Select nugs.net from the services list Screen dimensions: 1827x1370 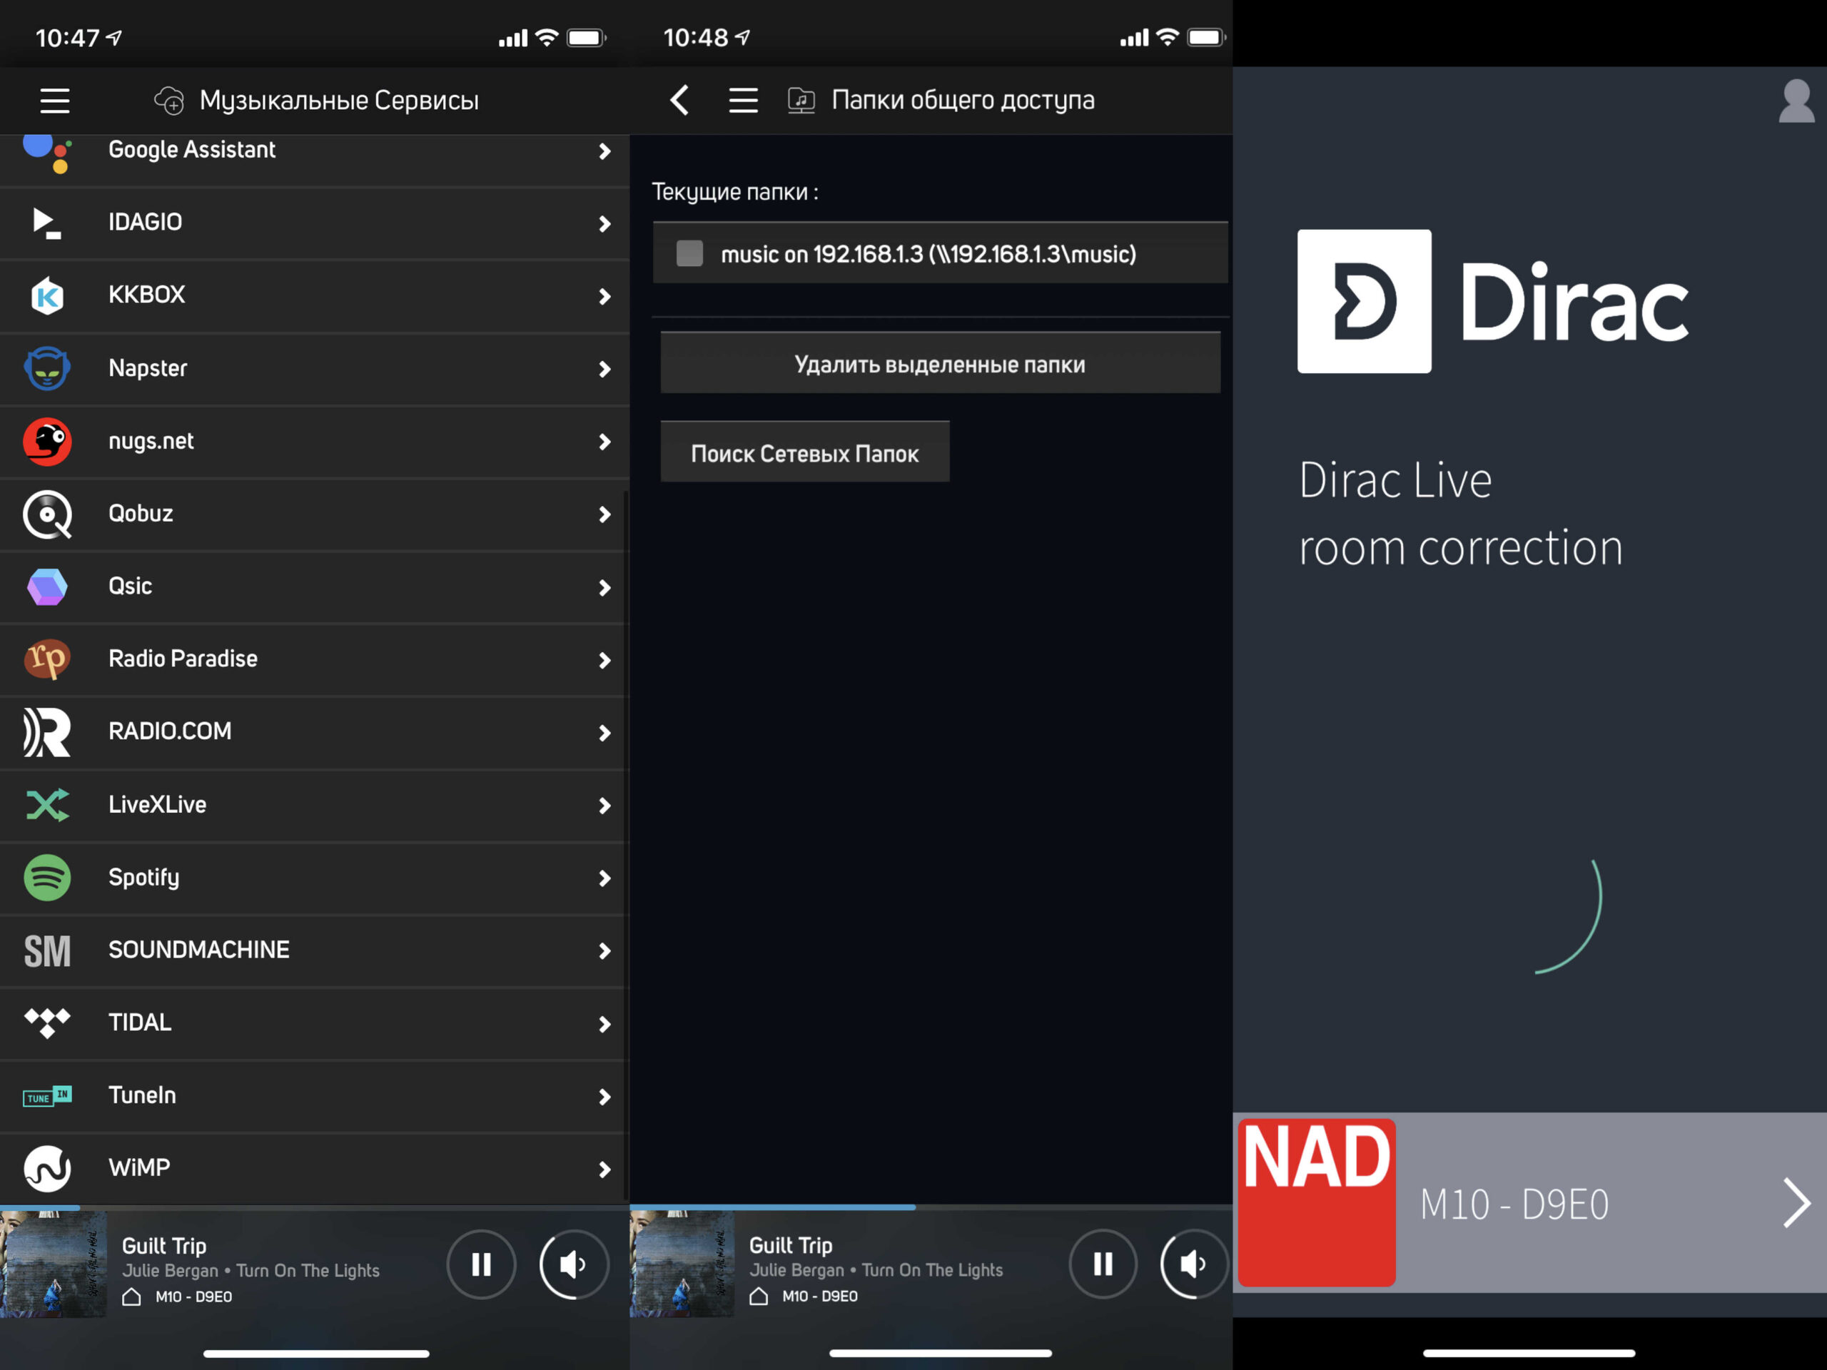pos(314,442)
